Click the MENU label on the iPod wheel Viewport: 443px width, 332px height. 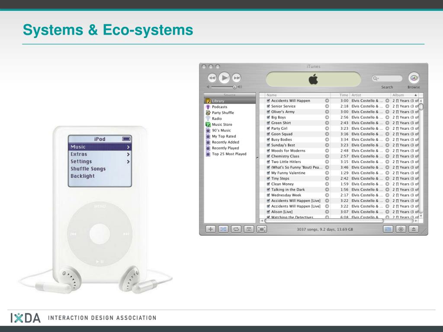pyautogui.click(x=100, y=207)
